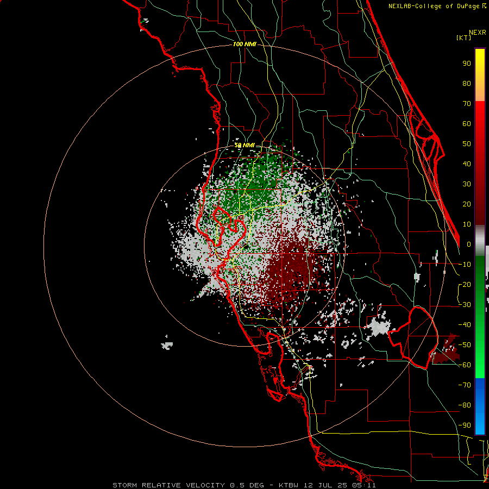Click the 100 NMI range ring label
The height and width of the screenshot is (489, 489).
[244, 45]
